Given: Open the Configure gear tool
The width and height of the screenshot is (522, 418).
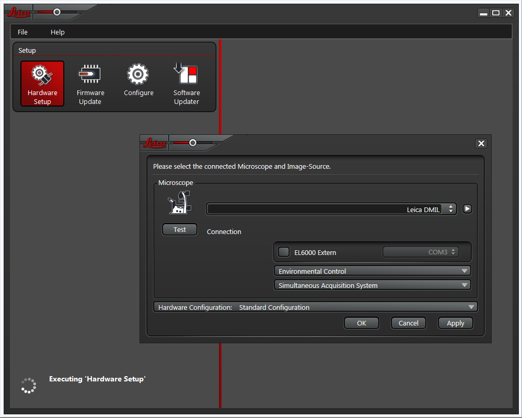Looking at the screenshot, I should [138, 80].
